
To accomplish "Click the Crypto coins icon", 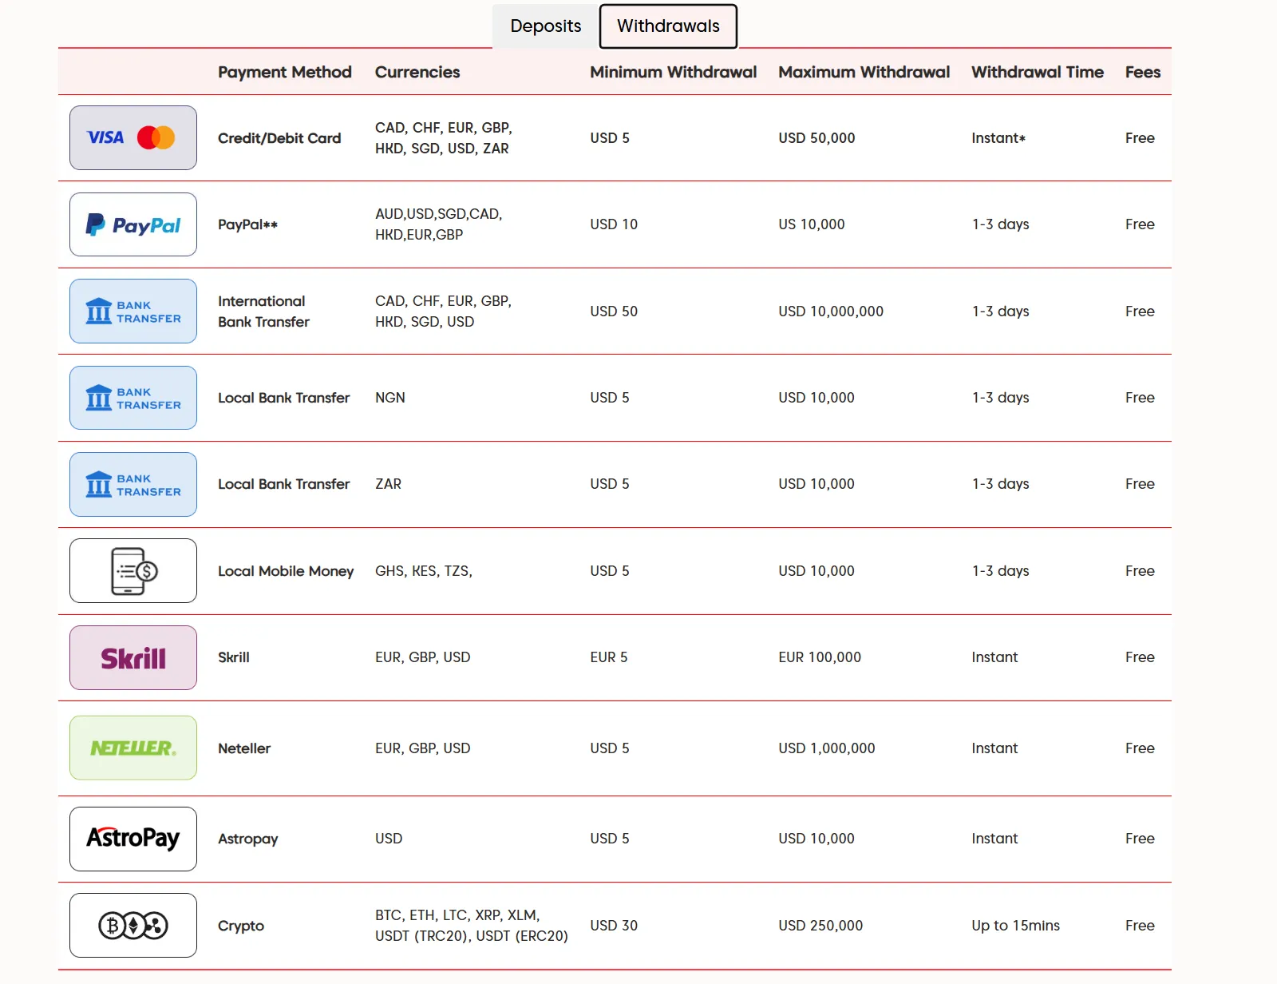I will tap(133, 925).
